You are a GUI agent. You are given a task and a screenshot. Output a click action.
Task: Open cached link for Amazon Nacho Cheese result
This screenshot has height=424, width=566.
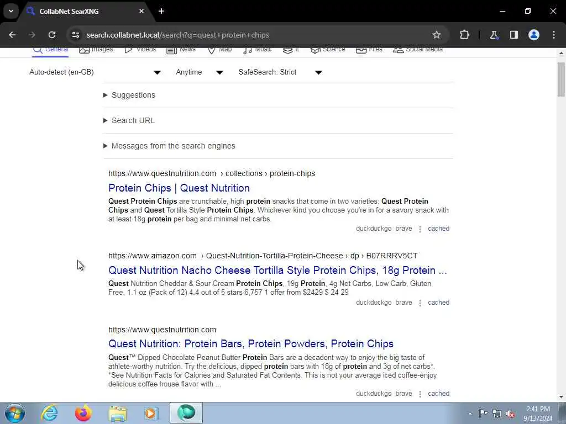(438, 303)
